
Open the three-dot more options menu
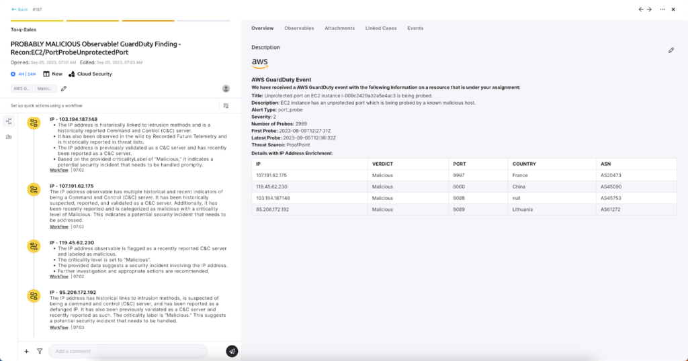coord(662,9)
